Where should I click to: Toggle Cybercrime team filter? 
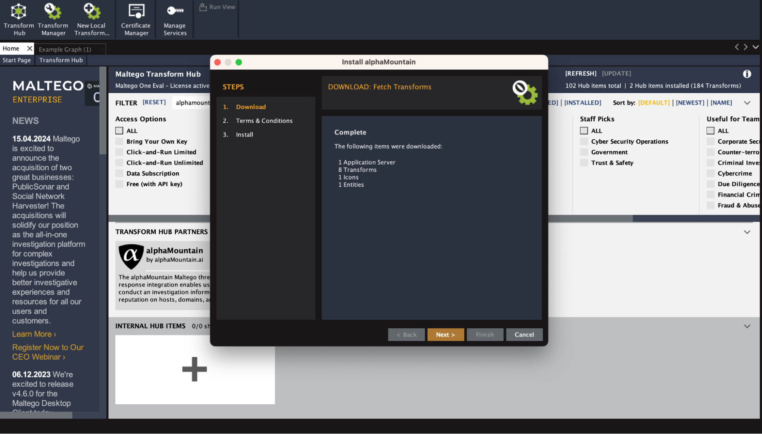click(710, 174)
